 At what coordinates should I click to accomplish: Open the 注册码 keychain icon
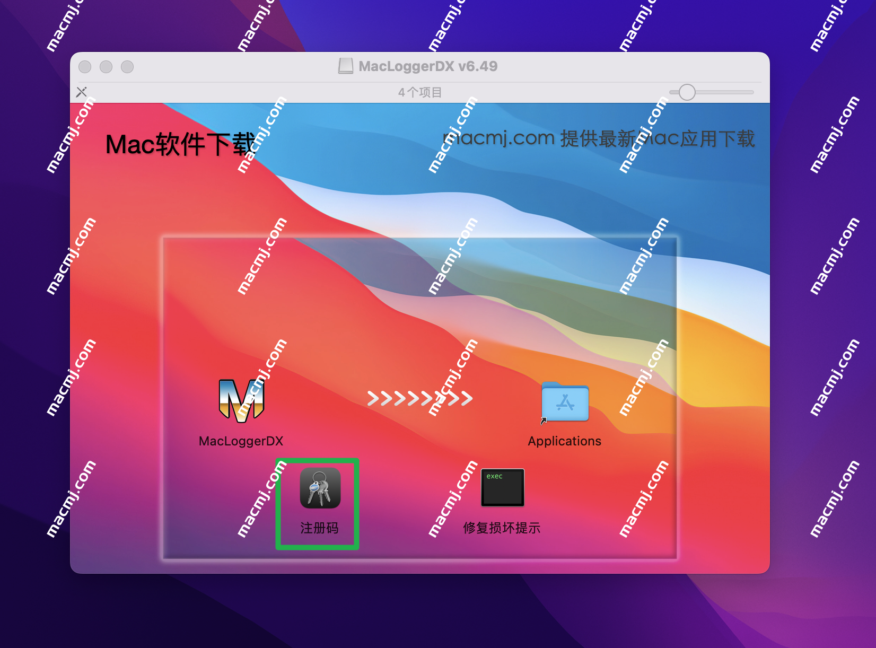pos(320,488)
